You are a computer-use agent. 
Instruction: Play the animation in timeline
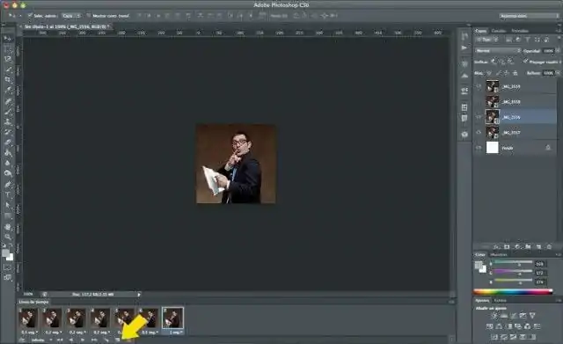[x=83, y=340]
